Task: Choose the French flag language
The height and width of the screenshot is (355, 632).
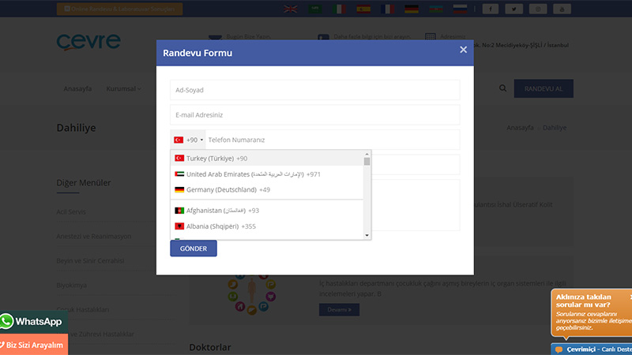Action: [387, 9]
